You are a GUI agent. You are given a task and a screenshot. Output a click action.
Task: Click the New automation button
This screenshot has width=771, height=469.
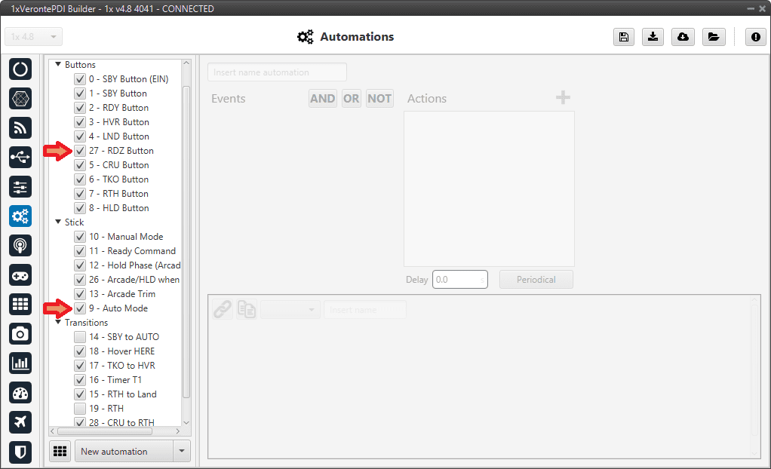(123, 452)
